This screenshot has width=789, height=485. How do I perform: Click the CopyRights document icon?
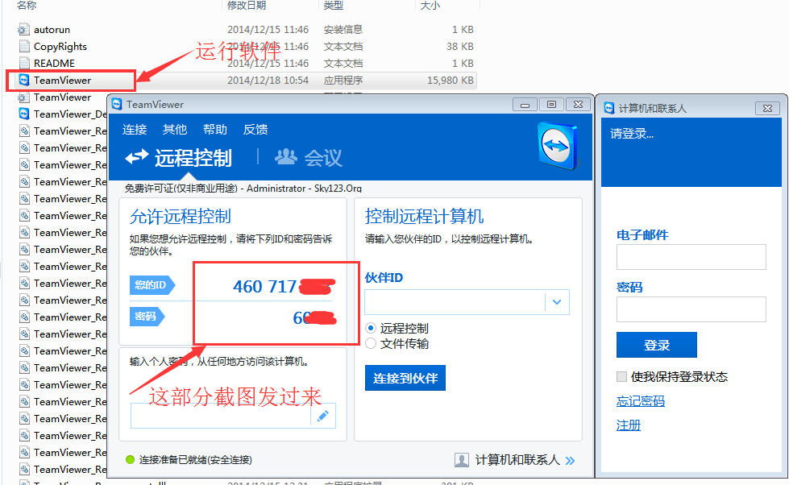[x=23, y=46]
